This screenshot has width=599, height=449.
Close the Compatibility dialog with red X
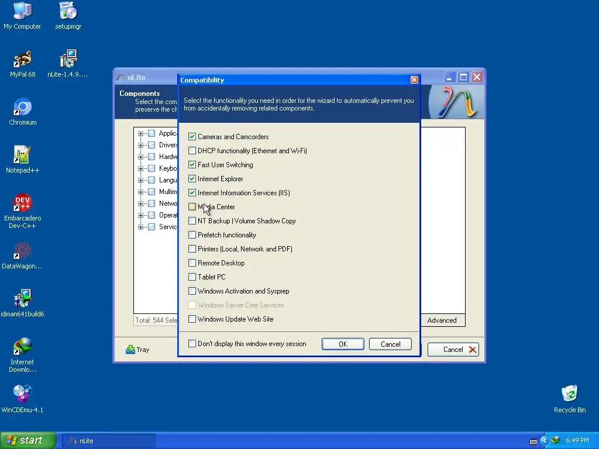[x=414, y=80]
